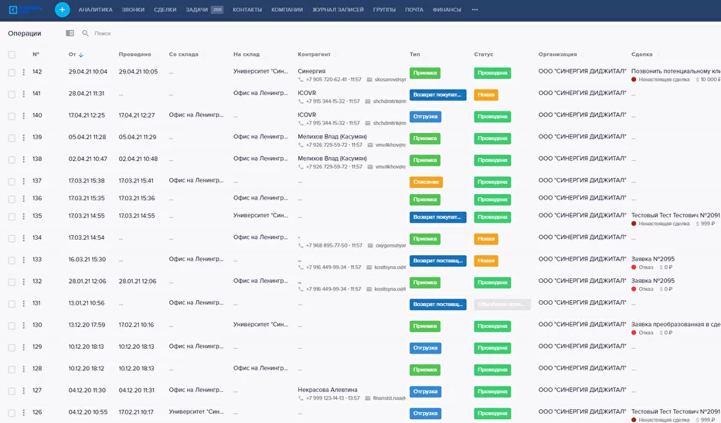Open row actions menu for operation 131

coord(23,304)
